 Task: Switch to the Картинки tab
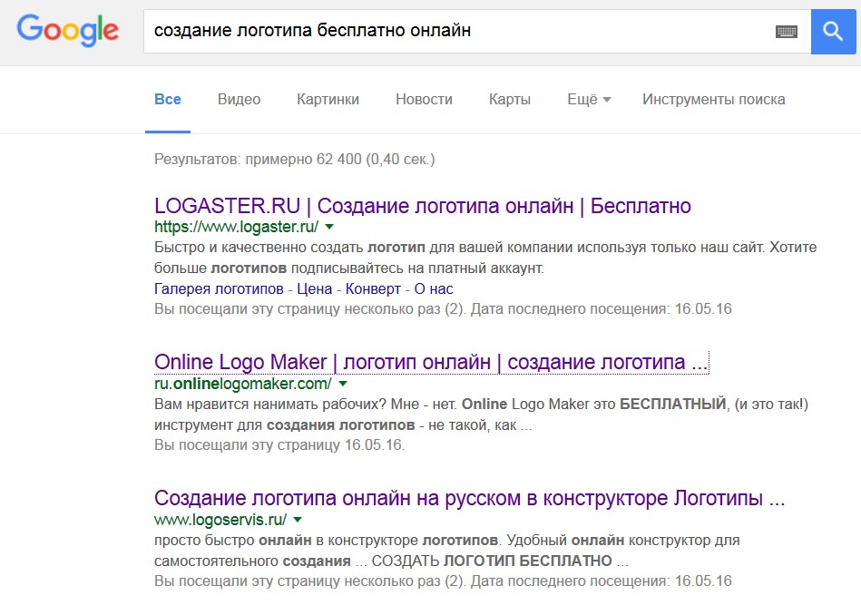click(x=328, y=100)
